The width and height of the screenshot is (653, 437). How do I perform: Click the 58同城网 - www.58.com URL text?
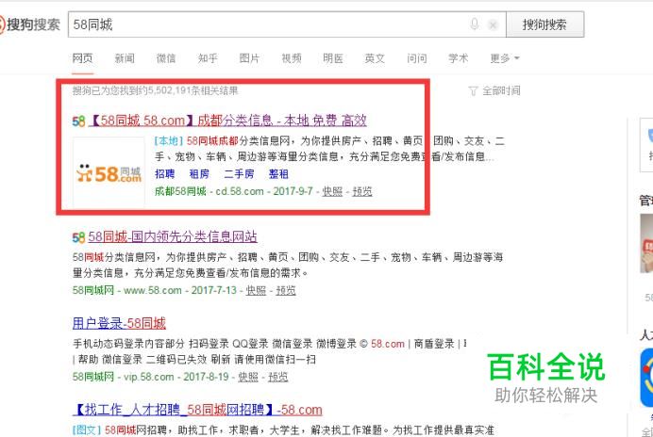click(127, 290)
